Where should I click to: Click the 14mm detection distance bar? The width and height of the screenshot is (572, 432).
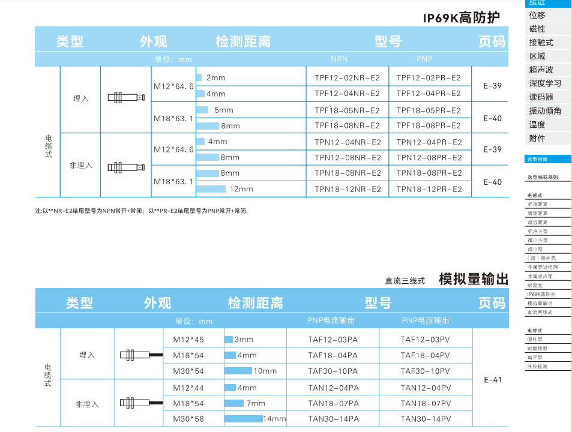point(244,419)
